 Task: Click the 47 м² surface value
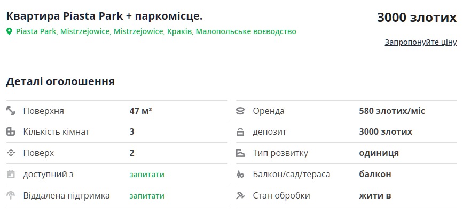click(x=140, y=111)
